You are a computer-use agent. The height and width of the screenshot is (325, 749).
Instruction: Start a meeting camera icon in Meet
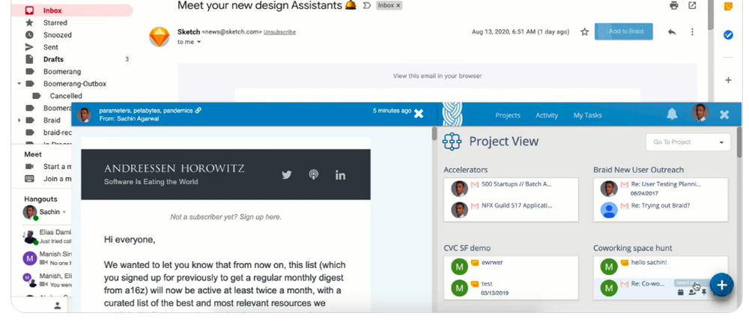point(30,166)
